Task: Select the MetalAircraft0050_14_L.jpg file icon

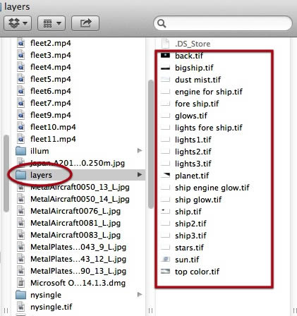Action: tap(21, 199)
